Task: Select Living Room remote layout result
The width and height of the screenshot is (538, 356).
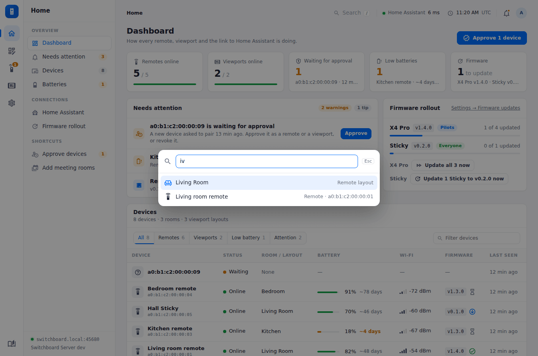Action: point(269,183)
